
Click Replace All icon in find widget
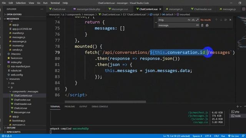207,25
